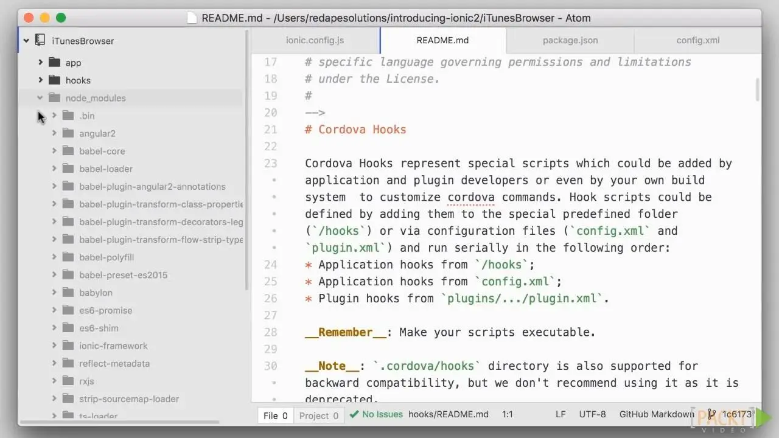Click the tree view horizontal scrollbar
Screen dimensions: 779x438
click(120, 422)
